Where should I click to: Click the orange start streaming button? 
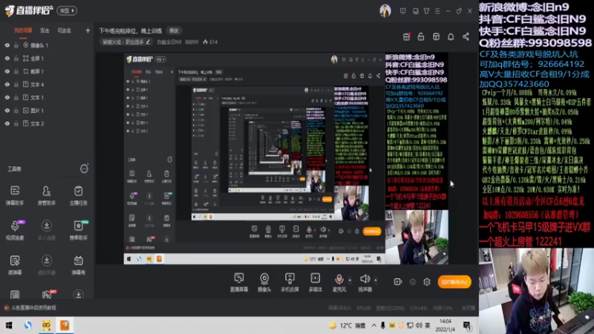[x=454, y=282]
